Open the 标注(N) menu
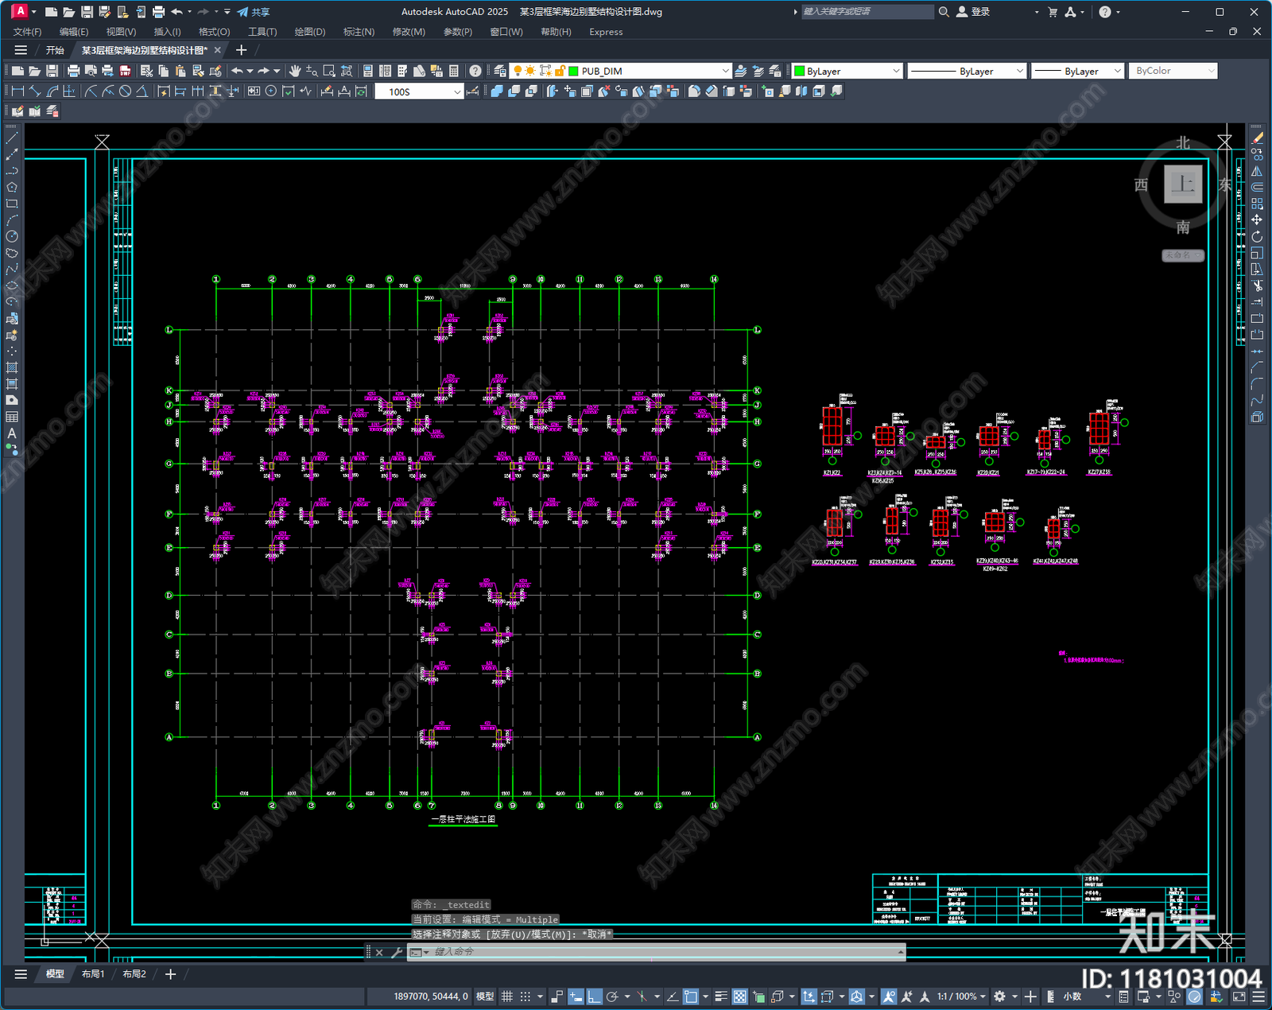The image size is (1272, 1010). [x=359, y=32]
